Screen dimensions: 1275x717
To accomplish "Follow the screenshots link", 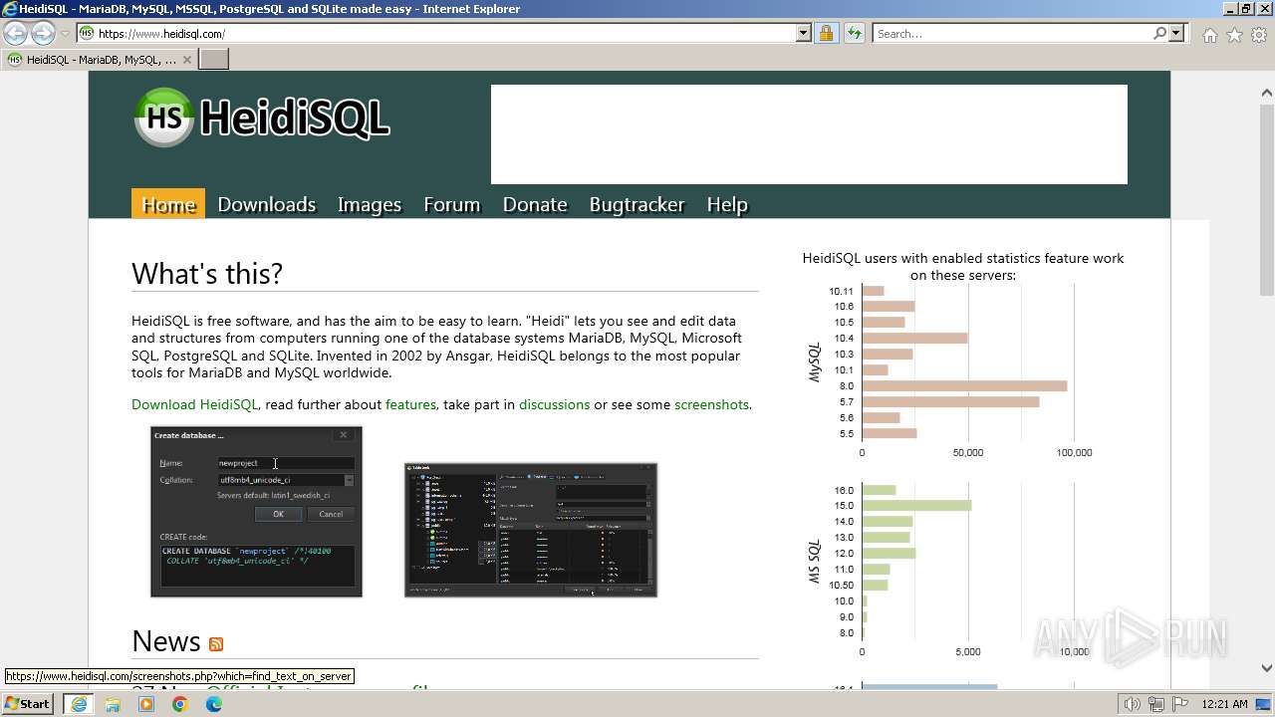I will coord(711,404).
